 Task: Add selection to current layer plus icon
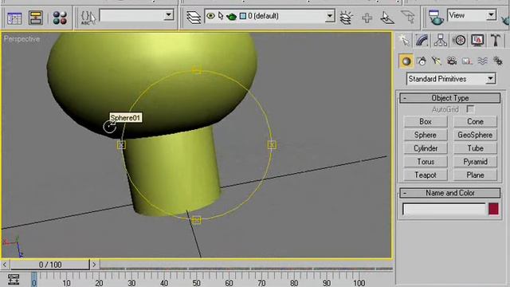[x=367, y=18]
